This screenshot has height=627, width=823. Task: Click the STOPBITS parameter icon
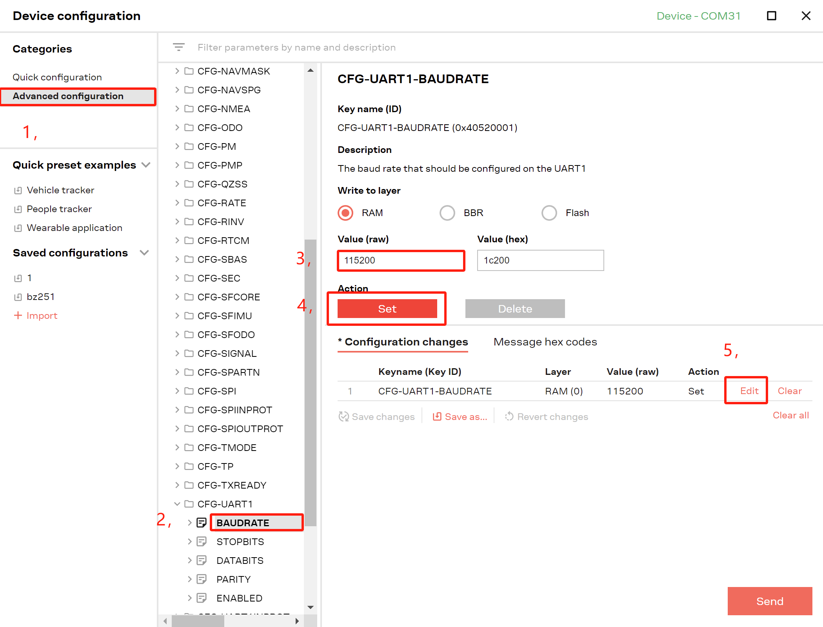tap(202, 542)
